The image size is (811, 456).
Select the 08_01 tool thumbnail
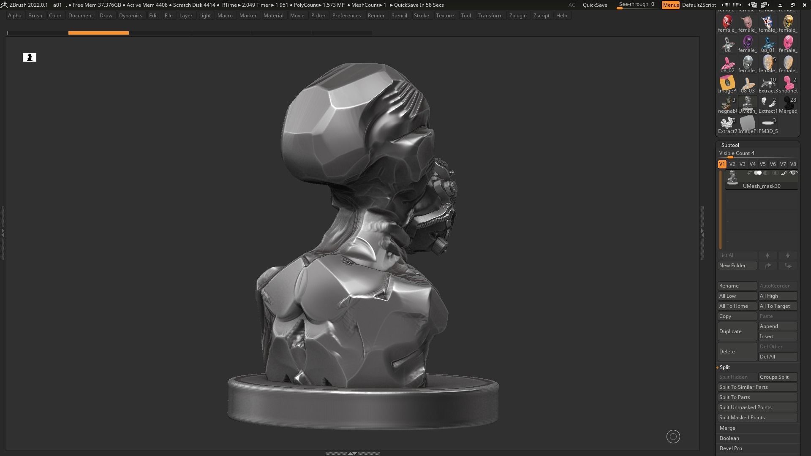coord(767,44)
